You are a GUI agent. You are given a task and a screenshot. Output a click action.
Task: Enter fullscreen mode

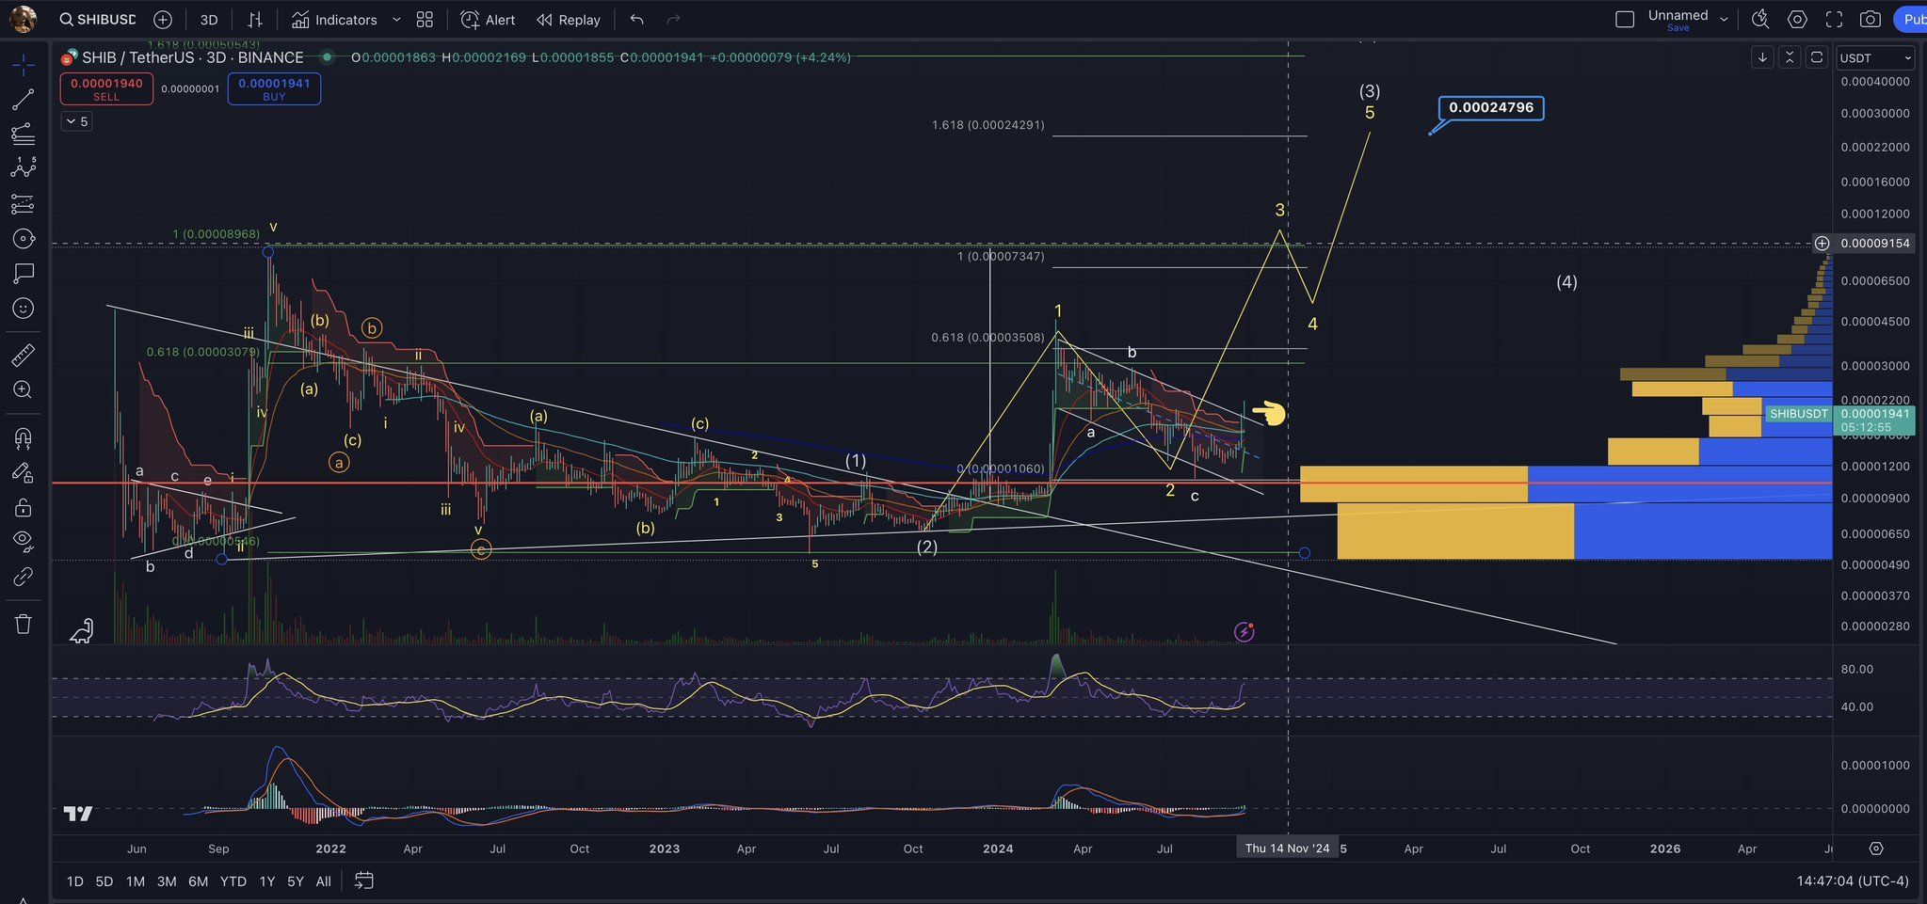coord(1834,20)
